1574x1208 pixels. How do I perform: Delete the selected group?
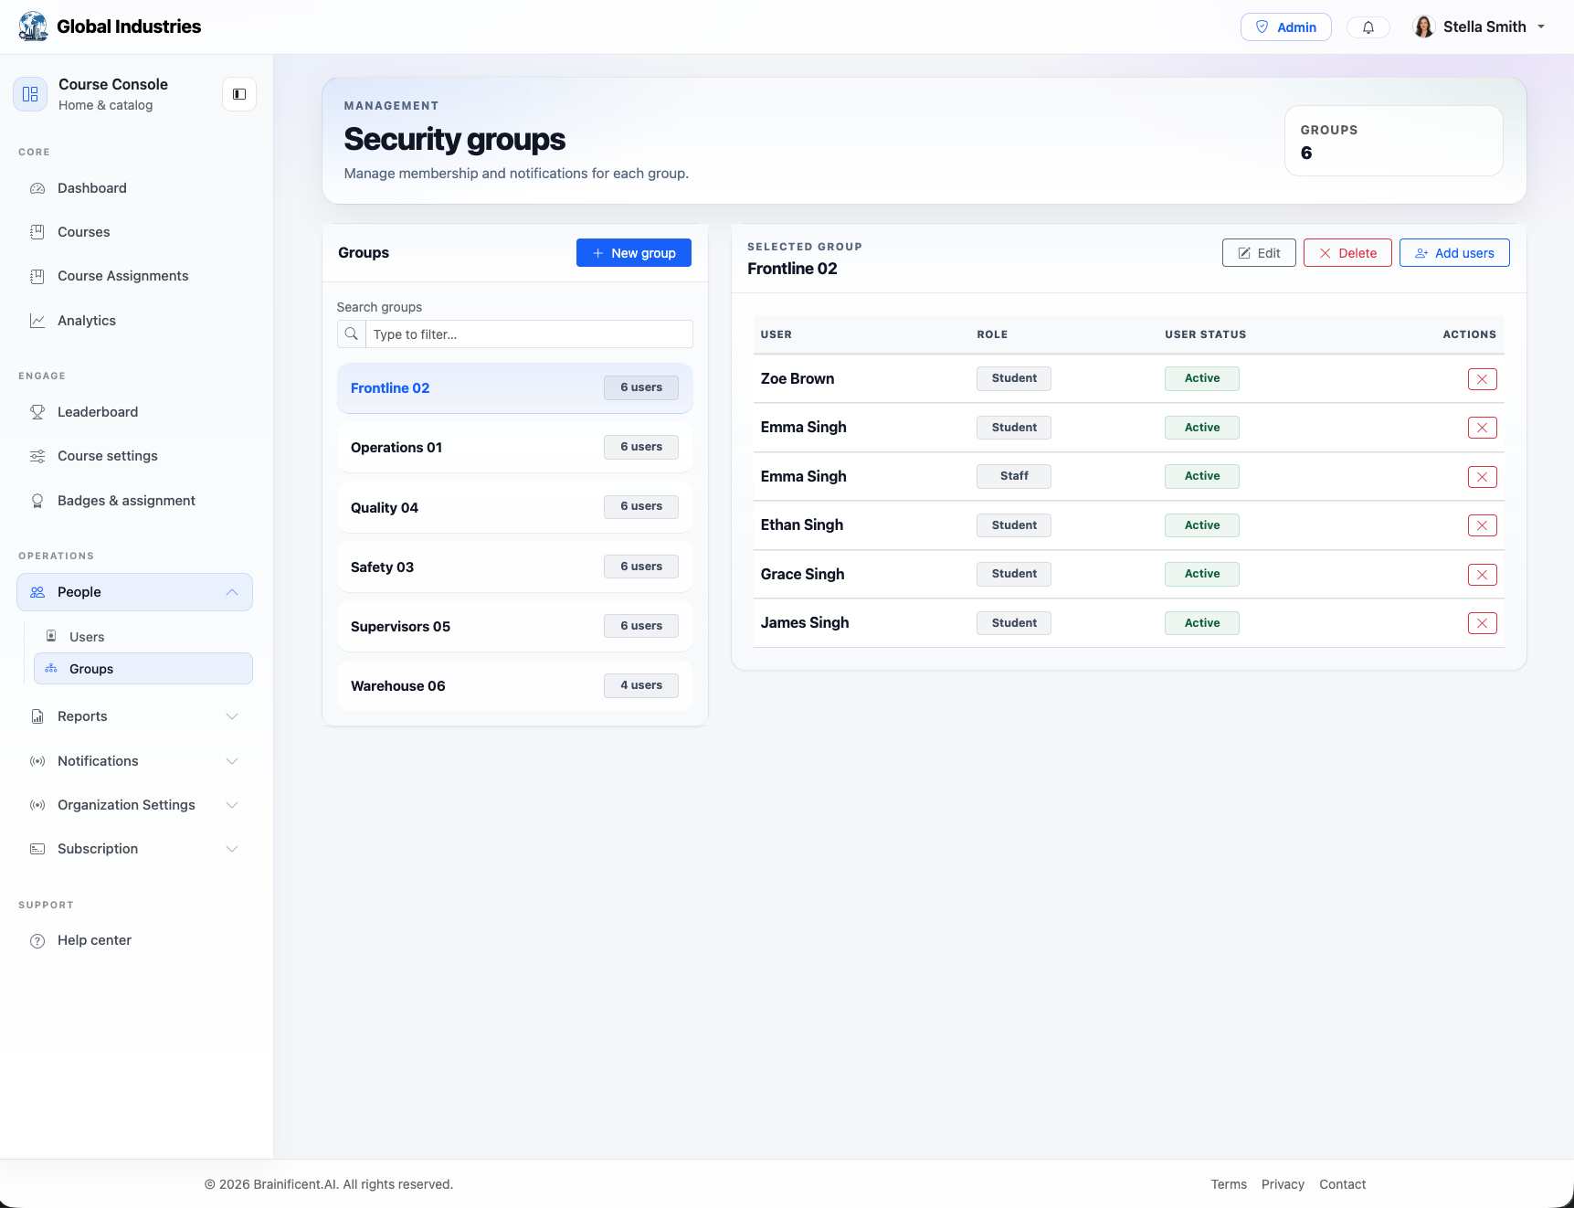click(1347, 253)
